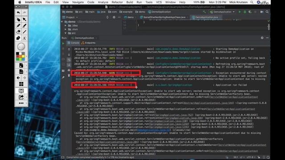The height and width of the screenshot is (160, 285).
Task: Go to previous page with left arrow
Action: pos(18,78)
